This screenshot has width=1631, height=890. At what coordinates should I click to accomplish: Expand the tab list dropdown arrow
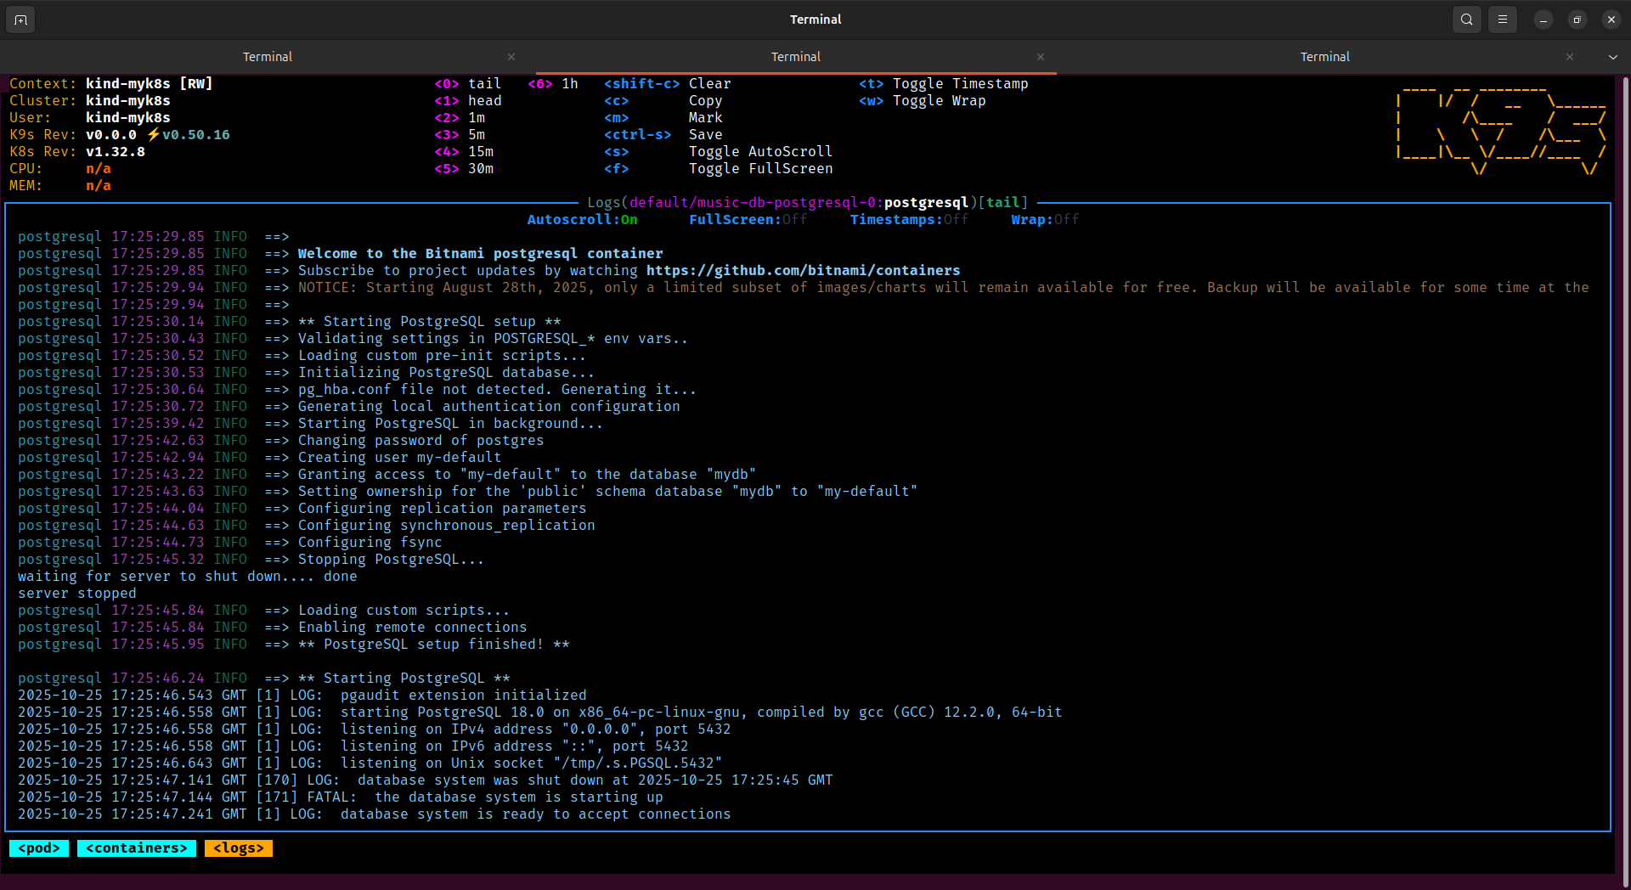coord(1613,57)
